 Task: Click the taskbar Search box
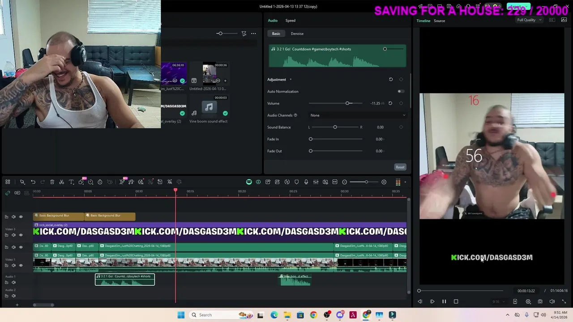[222, 315]
